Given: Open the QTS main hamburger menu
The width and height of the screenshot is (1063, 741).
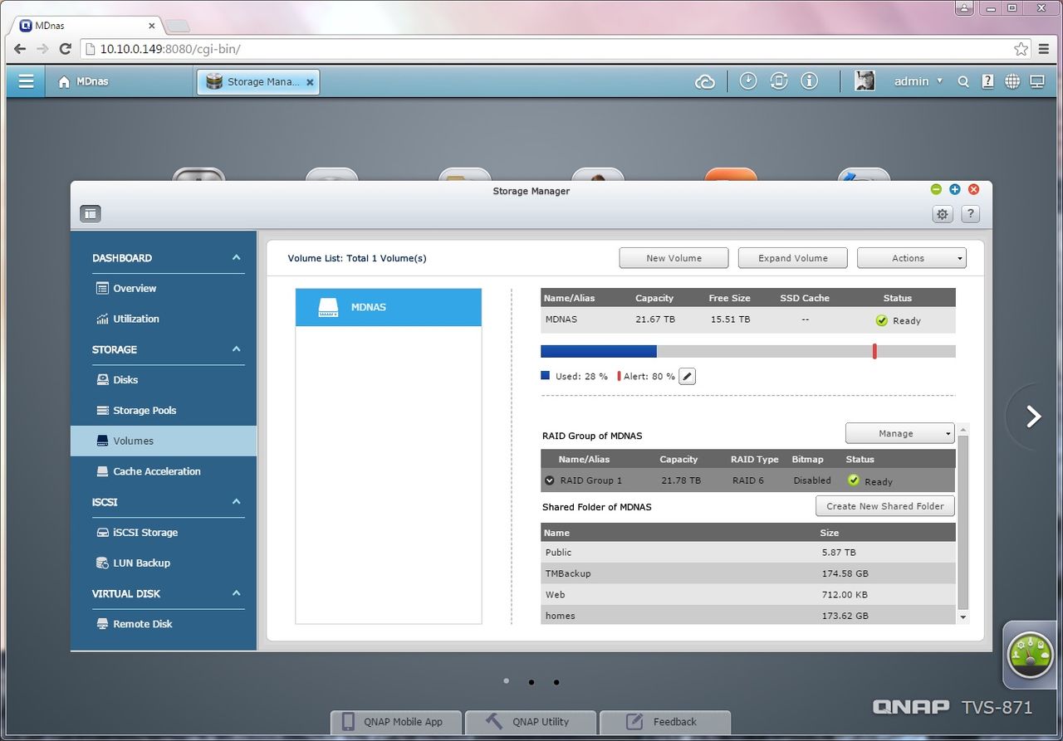Looking at the screenshot, I should click(x=26, y=81).
